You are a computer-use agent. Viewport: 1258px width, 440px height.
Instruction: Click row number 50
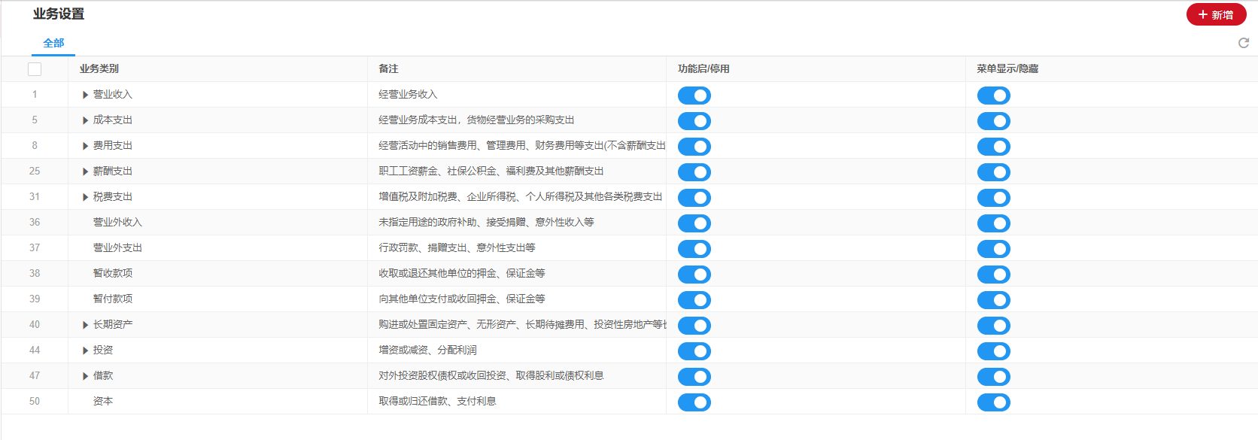[35, 401]
